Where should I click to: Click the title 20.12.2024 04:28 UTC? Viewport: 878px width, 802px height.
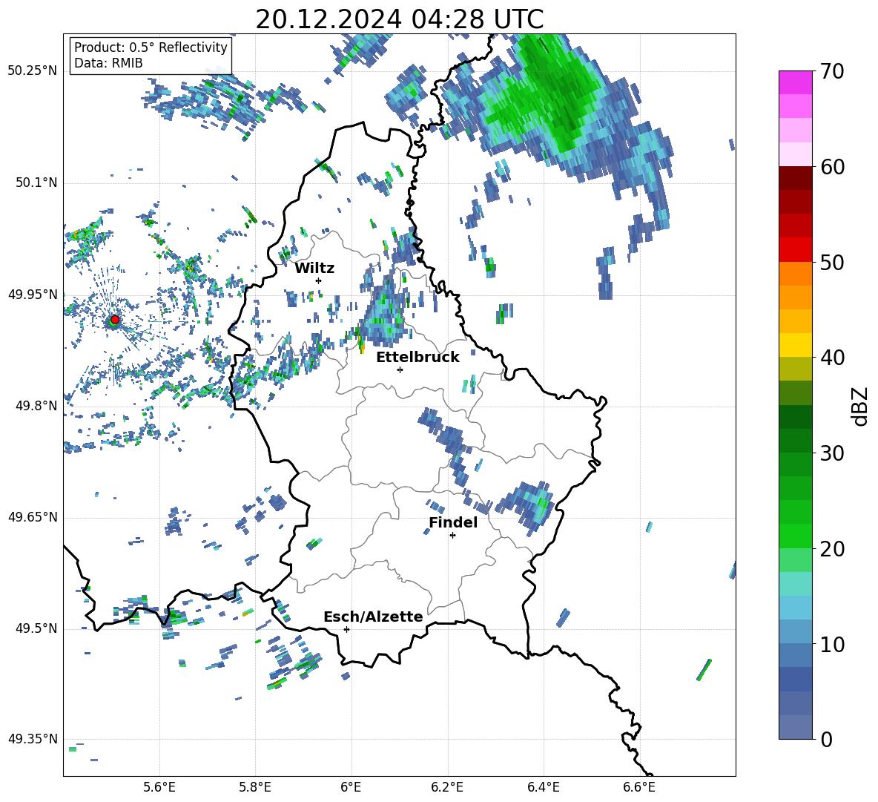[x=399, y=19]
